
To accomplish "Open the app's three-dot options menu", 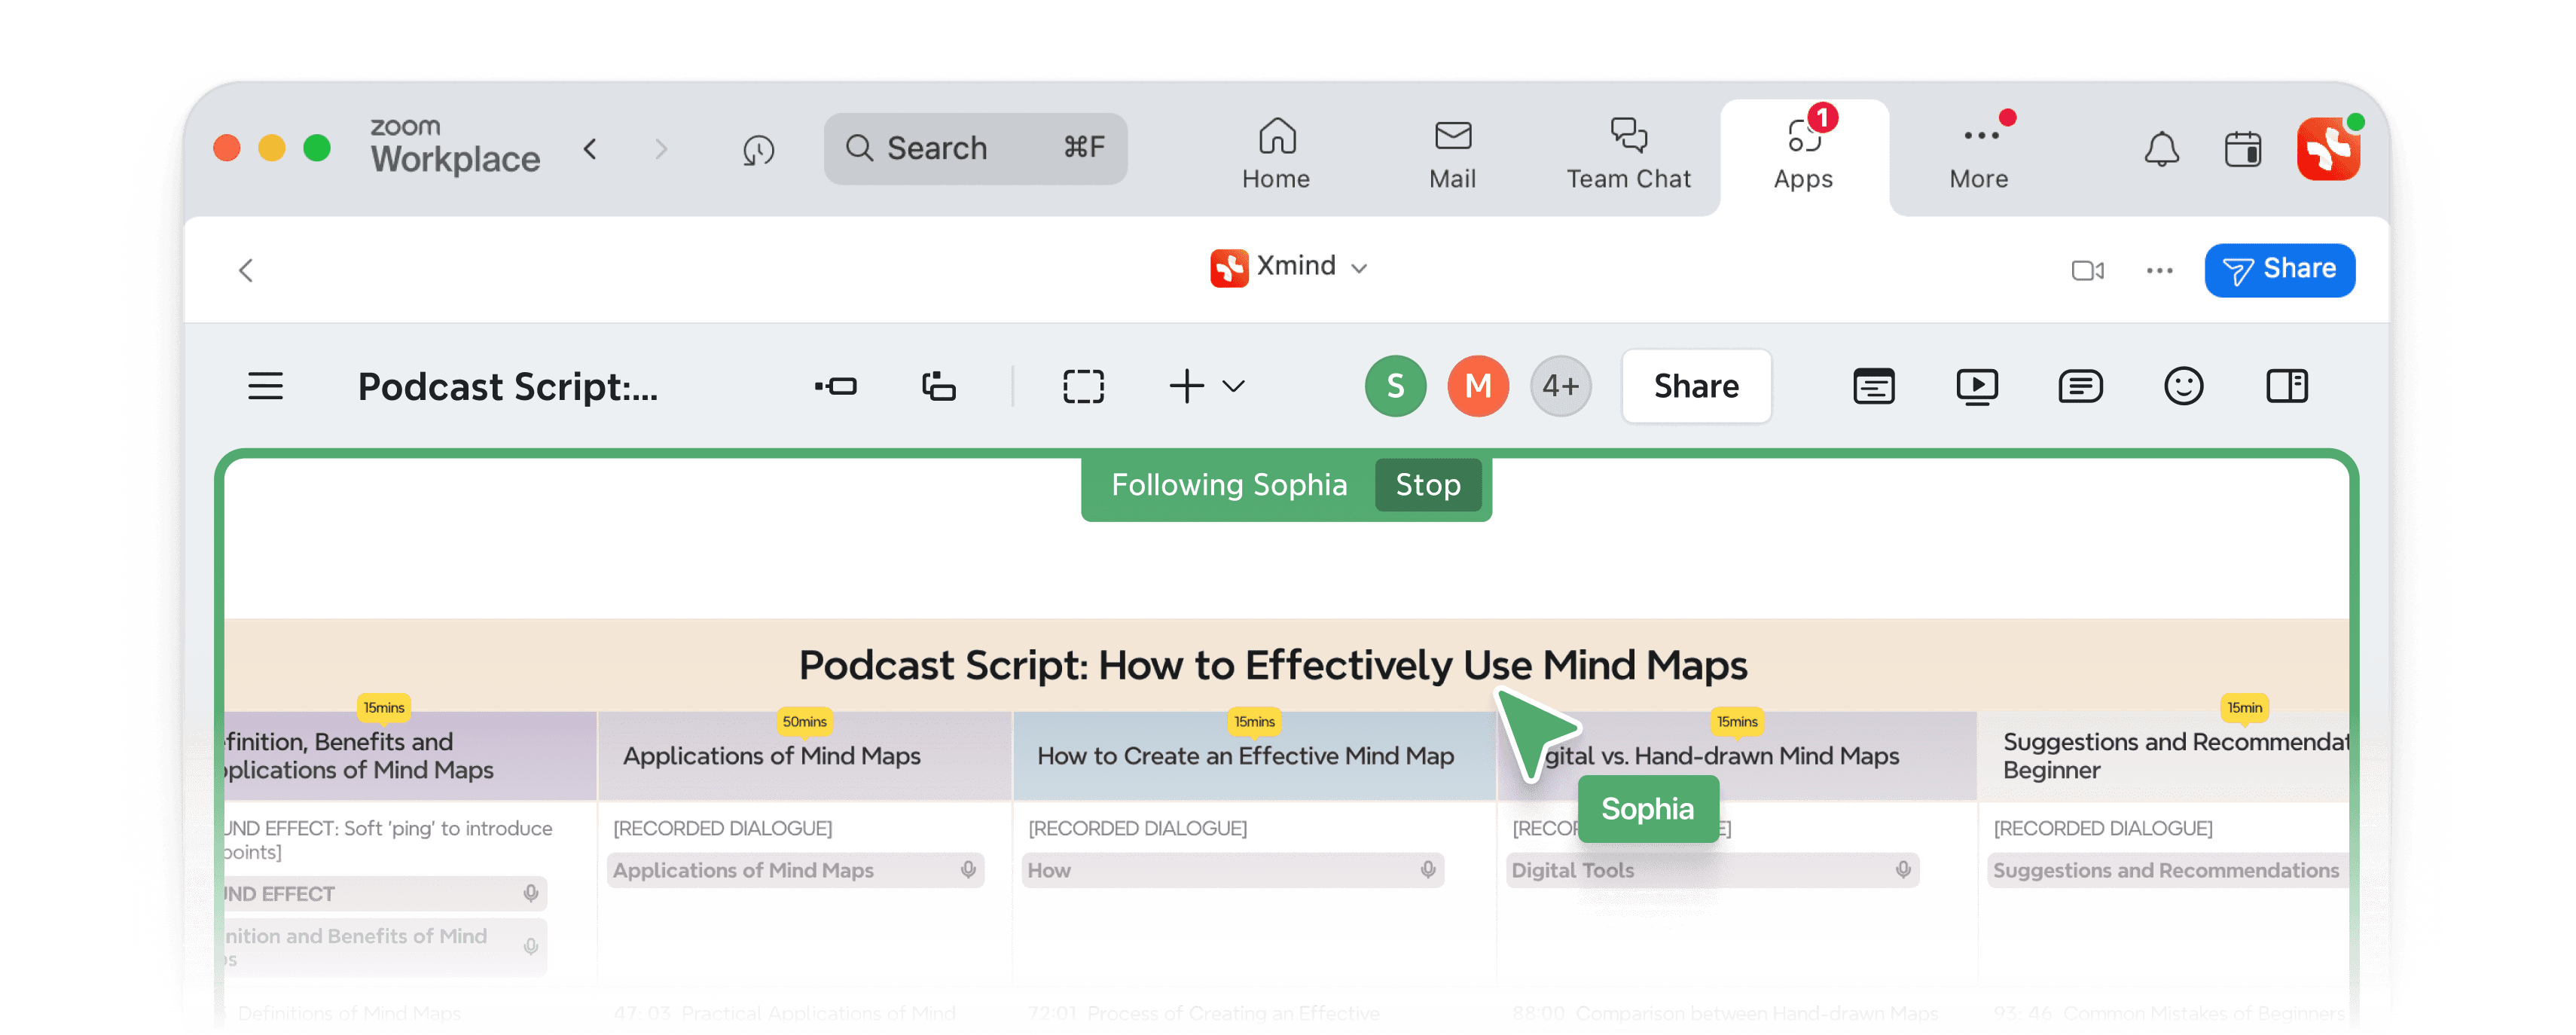I will (x=2159, y=270).
